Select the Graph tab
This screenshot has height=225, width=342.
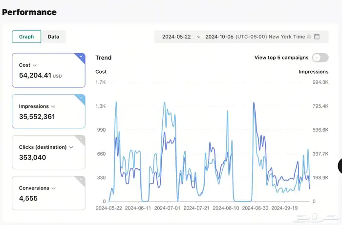[x=26, y=37]
